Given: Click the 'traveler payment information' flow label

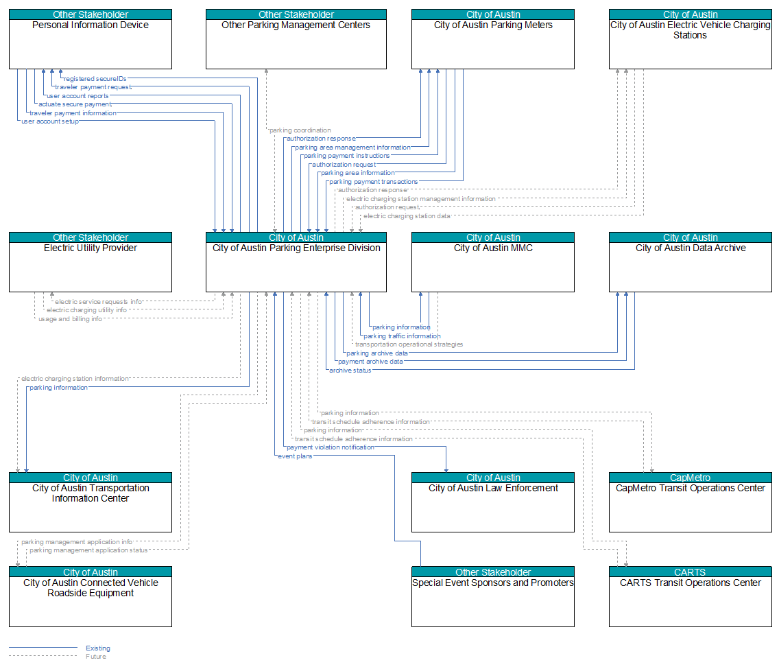Looking at the screenshot, I should coord(73,113).
